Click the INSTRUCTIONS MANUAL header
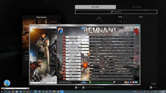 pos(43,28)
